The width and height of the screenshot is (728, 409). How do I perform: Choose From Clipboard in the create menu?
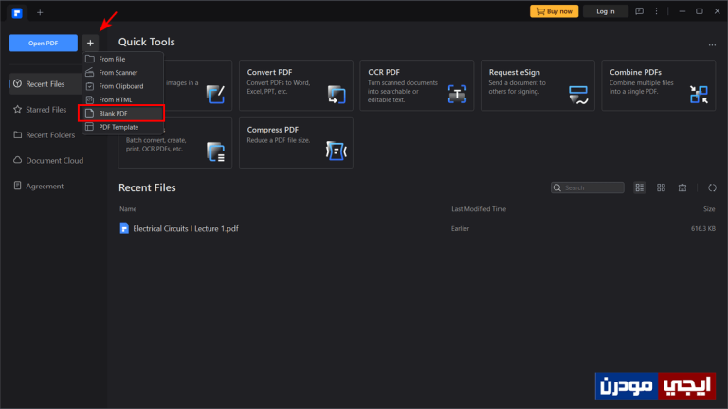pos(122,86)
